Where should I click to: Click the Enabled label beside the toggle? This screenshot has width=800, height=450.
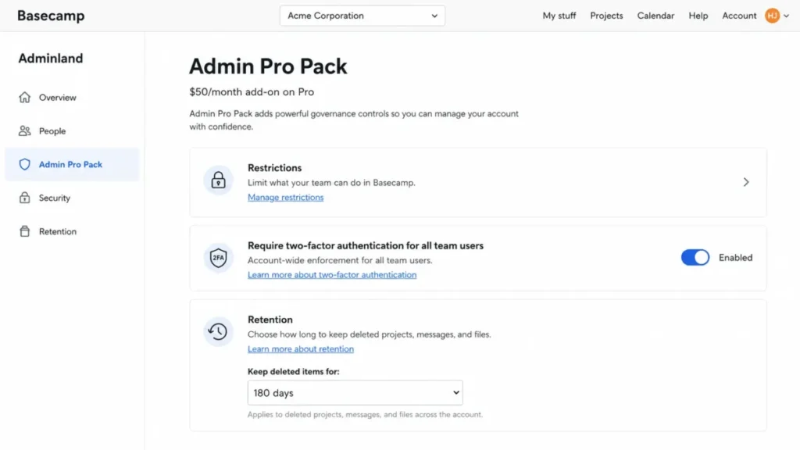(735, 258)
